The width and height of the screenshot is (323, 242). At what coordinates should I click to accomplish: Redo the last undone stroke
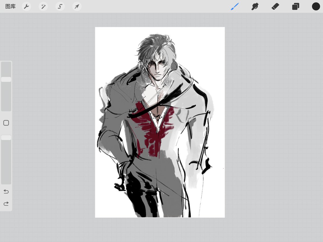click(x=6, y=204)
